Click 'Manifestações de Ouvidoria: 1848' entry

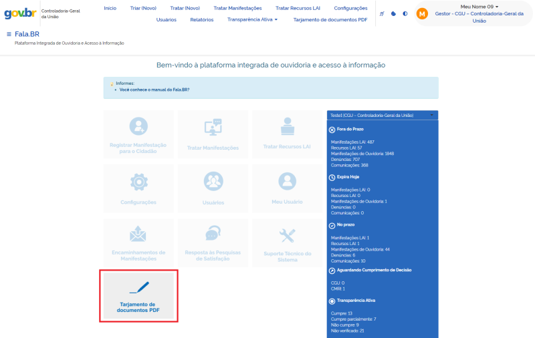[x=362, y=154]
